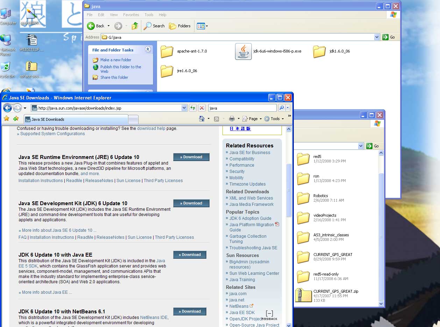
Task: Click the Favorites Center star icon
Action: coord(6,119)
